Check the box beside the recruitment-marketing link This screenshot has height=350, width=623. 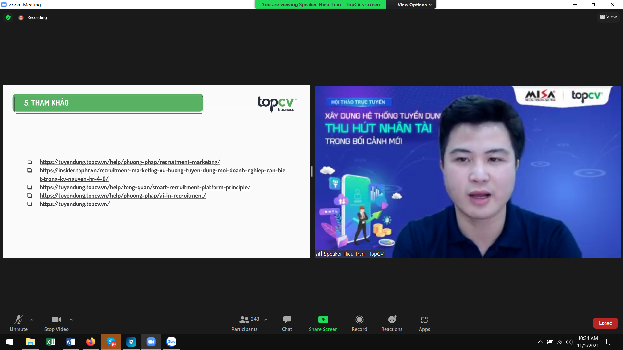click(30, 162)
